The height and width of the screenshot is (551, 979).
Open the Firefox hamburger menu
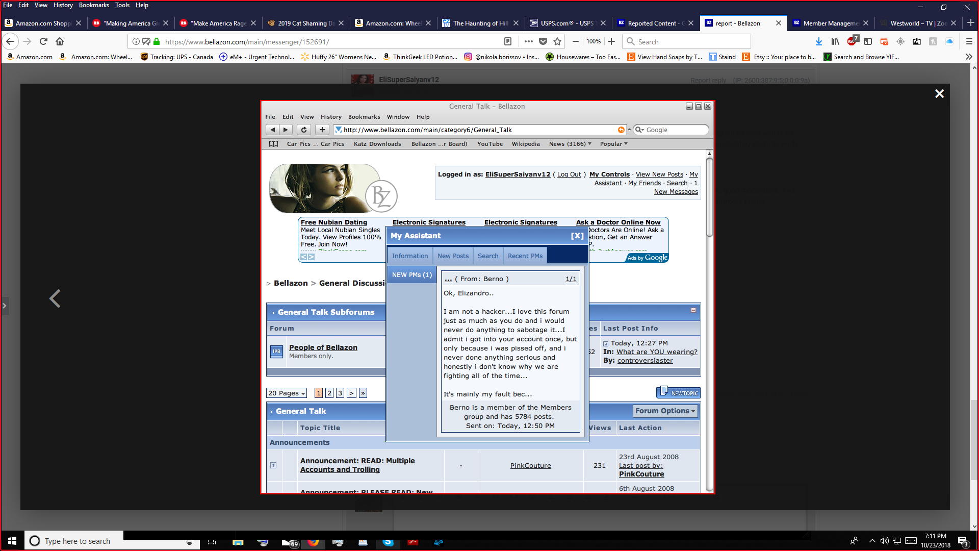click(x=969, y=41)
